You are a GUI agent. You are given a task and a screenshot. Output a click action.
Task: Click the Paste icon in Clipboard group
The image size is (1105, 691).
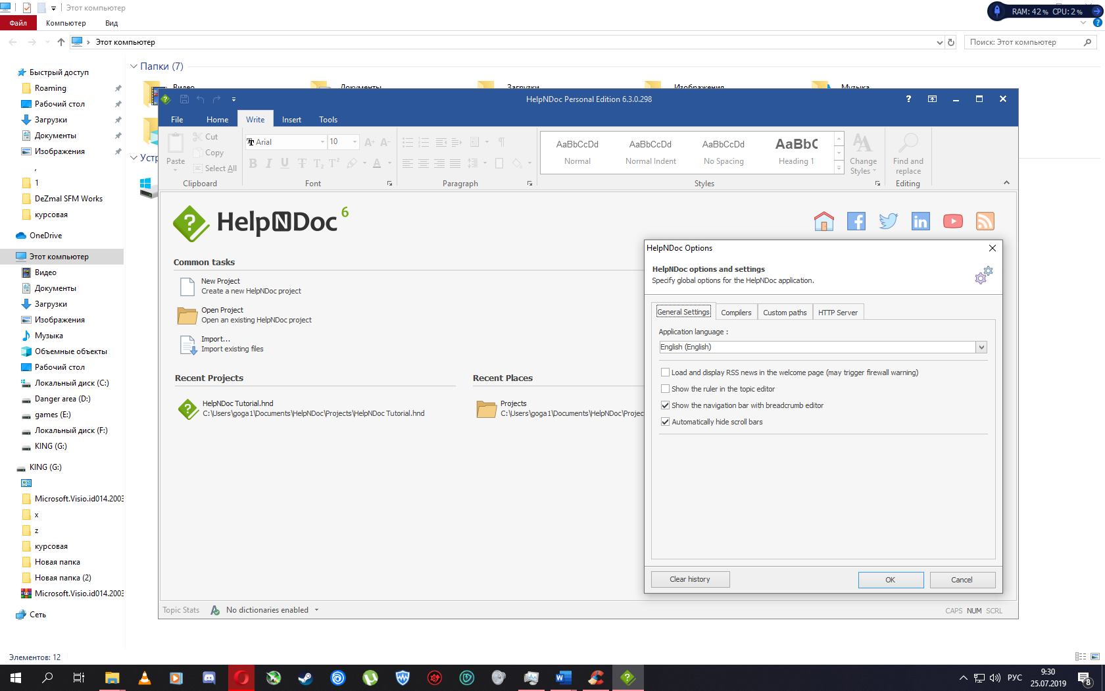pos(176,143)
